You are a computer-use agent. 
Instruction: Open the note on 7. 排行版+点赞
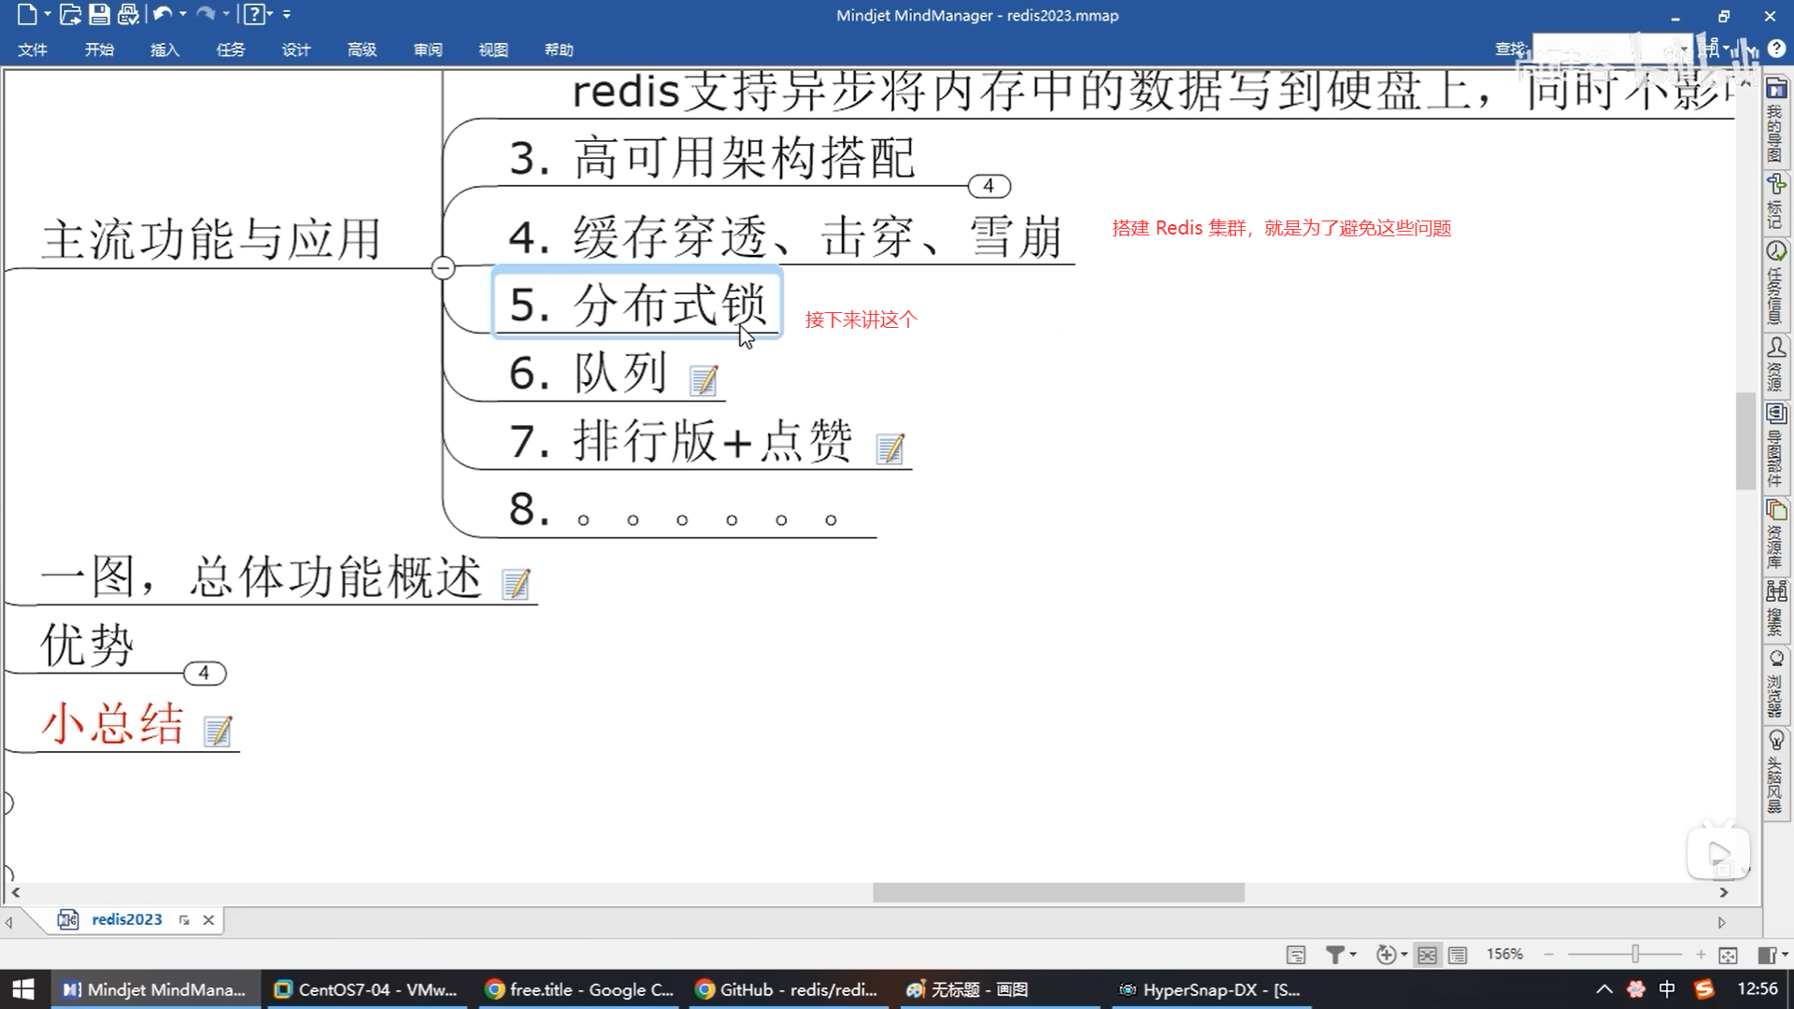pos(890,448)
